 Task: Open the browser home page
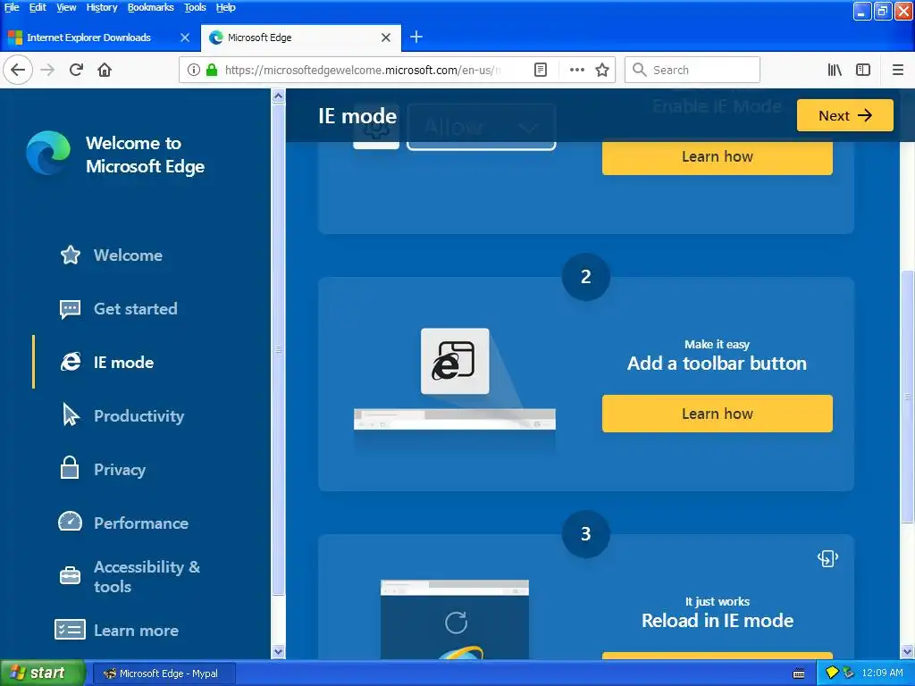coord(105,70)
